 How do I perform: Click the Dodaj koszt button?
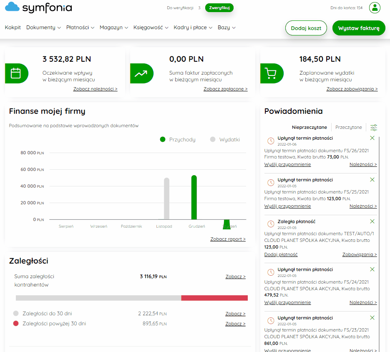pyautogui.click(x=306, y=28)
